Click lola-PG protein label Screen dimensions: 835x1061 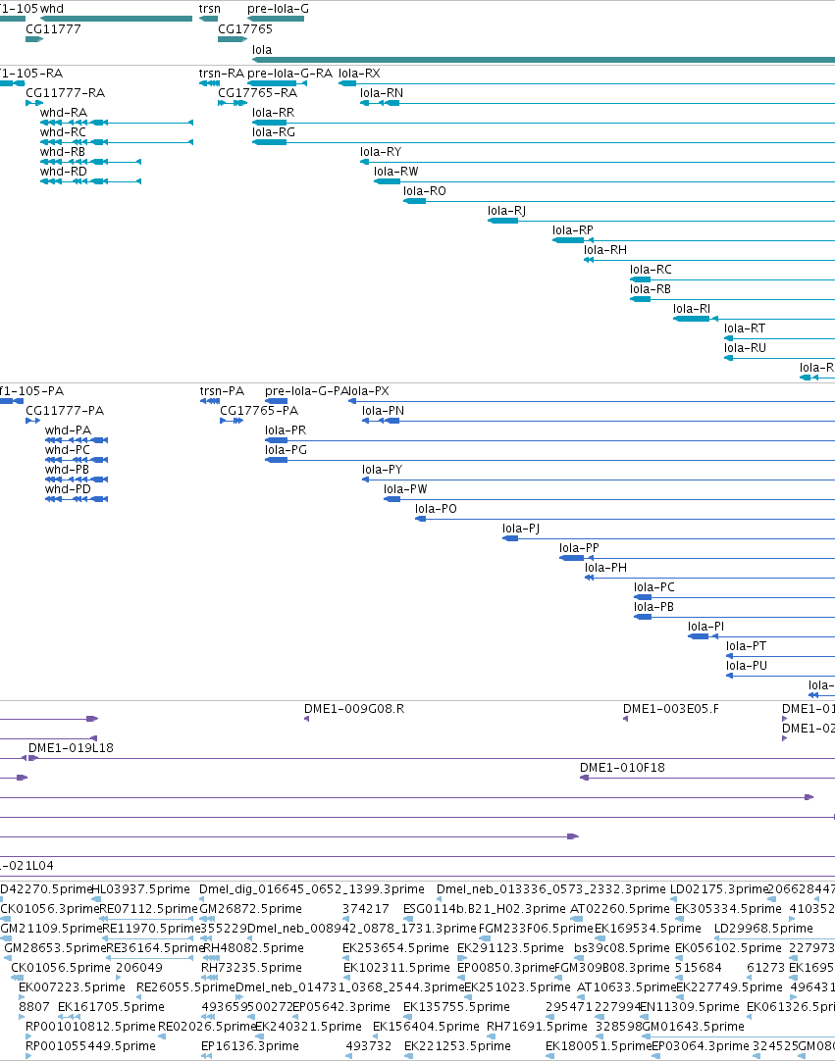[x=286, y=450]
